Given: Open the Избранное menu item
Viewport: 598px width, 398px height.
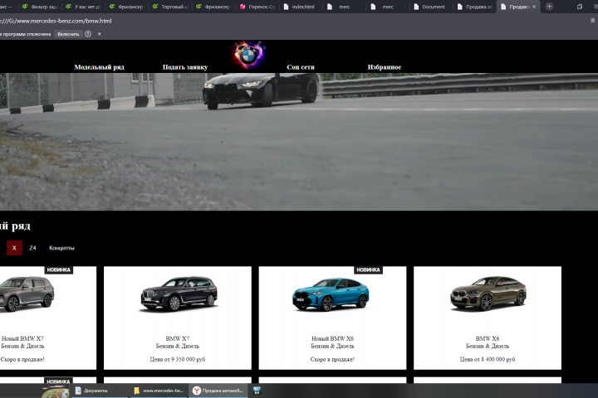Looking at the screenshot, I should pos(384,67).
